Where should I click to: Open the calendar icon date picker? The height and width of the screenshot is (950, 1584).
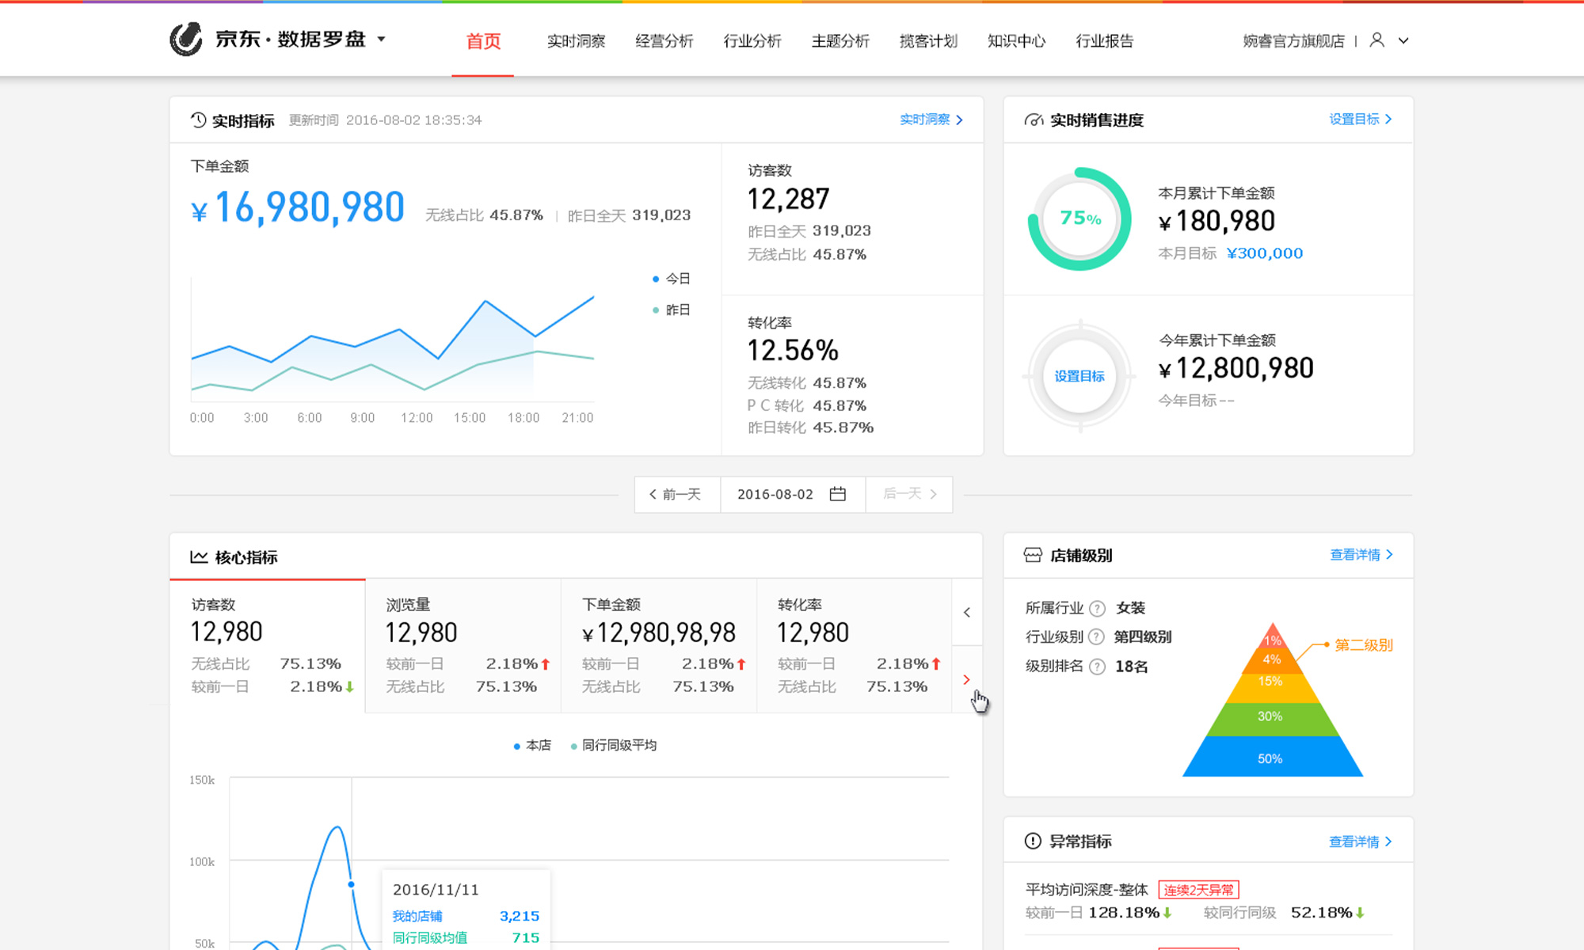pyautogui.click(x=838, y=494)
